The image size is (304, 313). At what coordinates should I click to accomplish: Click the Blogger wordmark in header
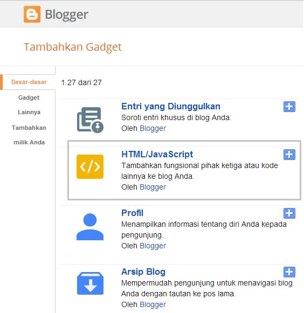(x=66, y=15)
